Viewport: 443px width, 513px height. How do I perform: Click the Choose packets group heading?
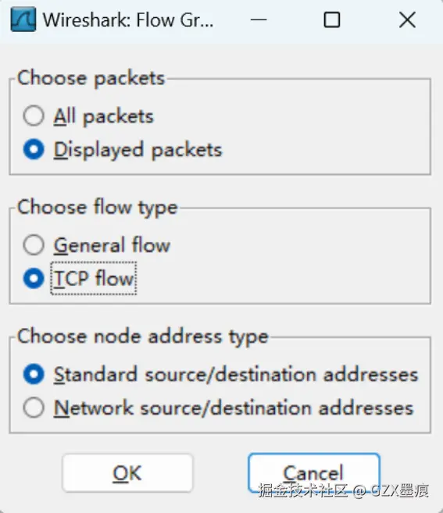91,79
